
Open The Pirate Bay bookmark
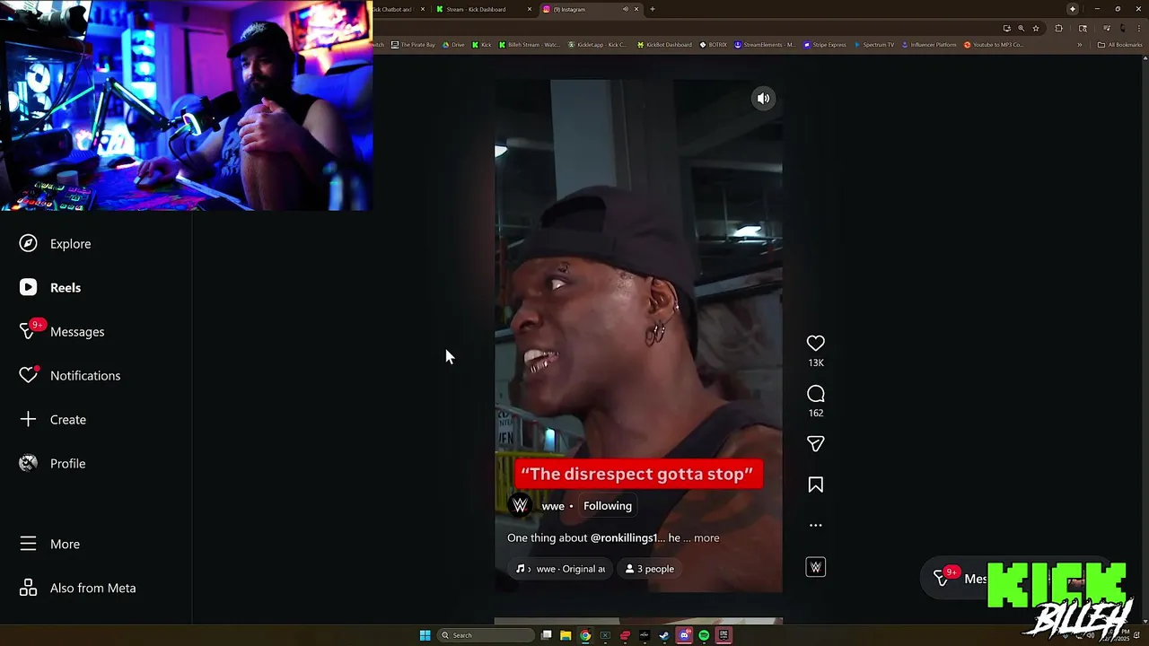pyautogui.click(x=413, y=45)
